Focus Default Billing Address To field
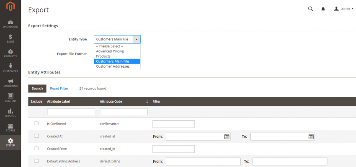 pos(290,162)
